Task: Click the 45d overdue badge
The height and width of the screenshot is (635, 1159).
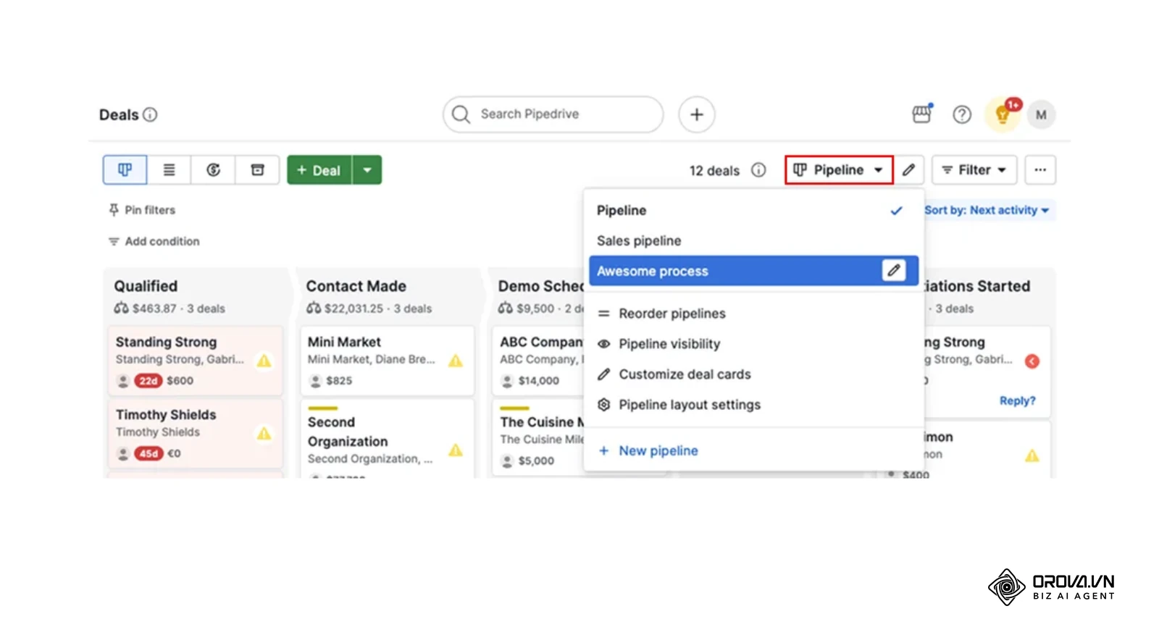Action: pos(148,454)
